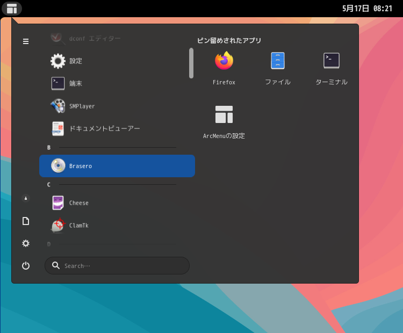
Task: Click the Search field
Action: pos(117,266)
